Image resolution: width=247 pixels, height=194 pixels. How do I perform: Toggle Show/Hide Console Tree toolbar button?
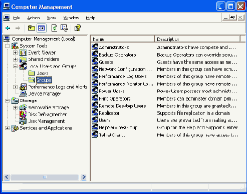click(x=42, y=28)
